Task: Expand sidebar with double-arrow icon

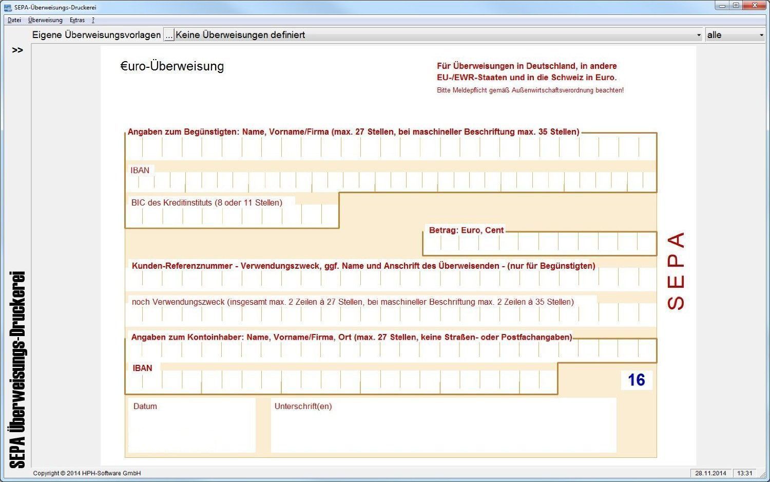Action: coord(17,50)
